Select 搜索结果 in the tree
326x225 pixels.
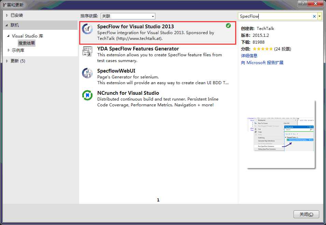tap(27, 43)
